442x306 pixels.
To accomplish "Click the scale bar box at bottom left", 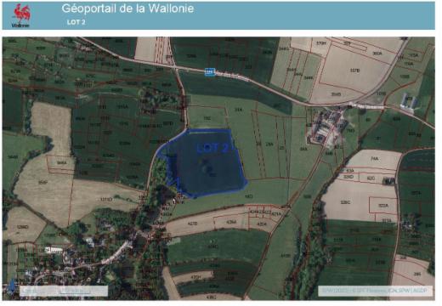I will (64, 291).
